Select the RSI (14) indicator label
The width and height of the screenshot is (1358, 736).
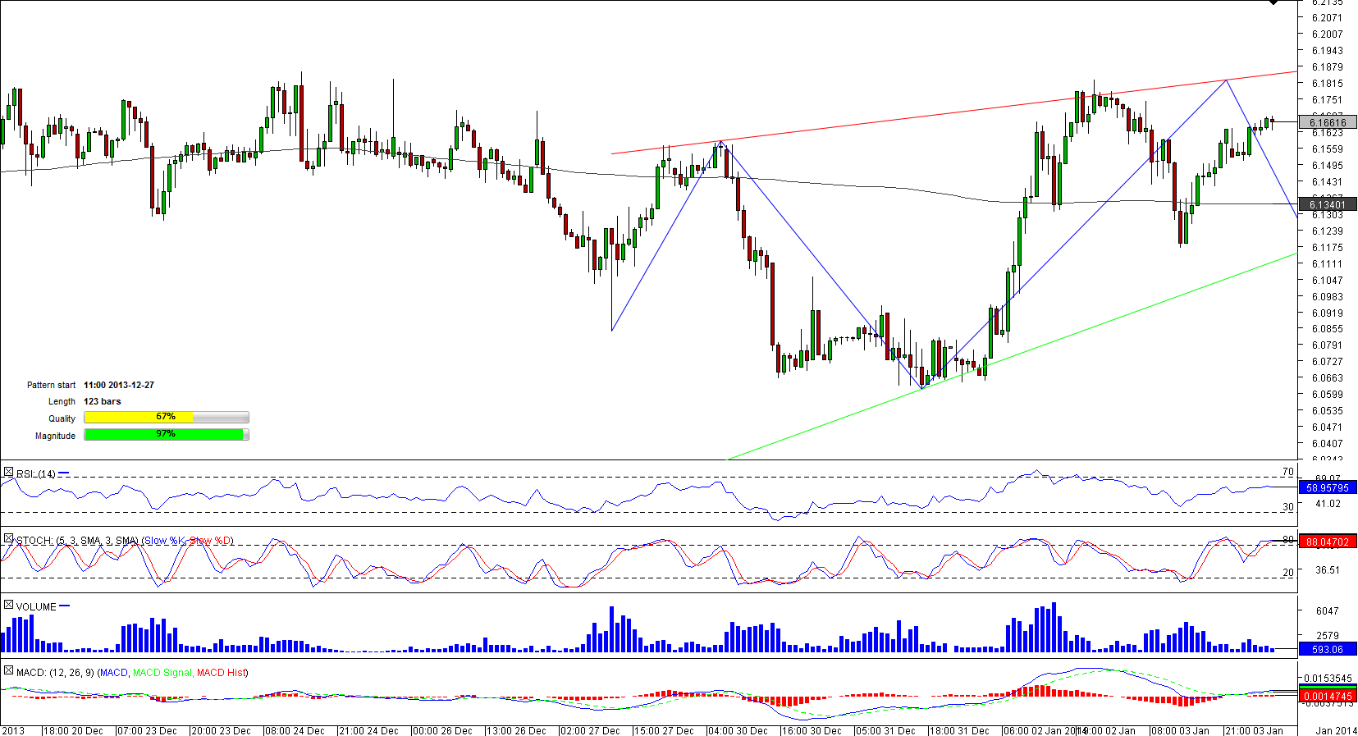coord(36,474)
